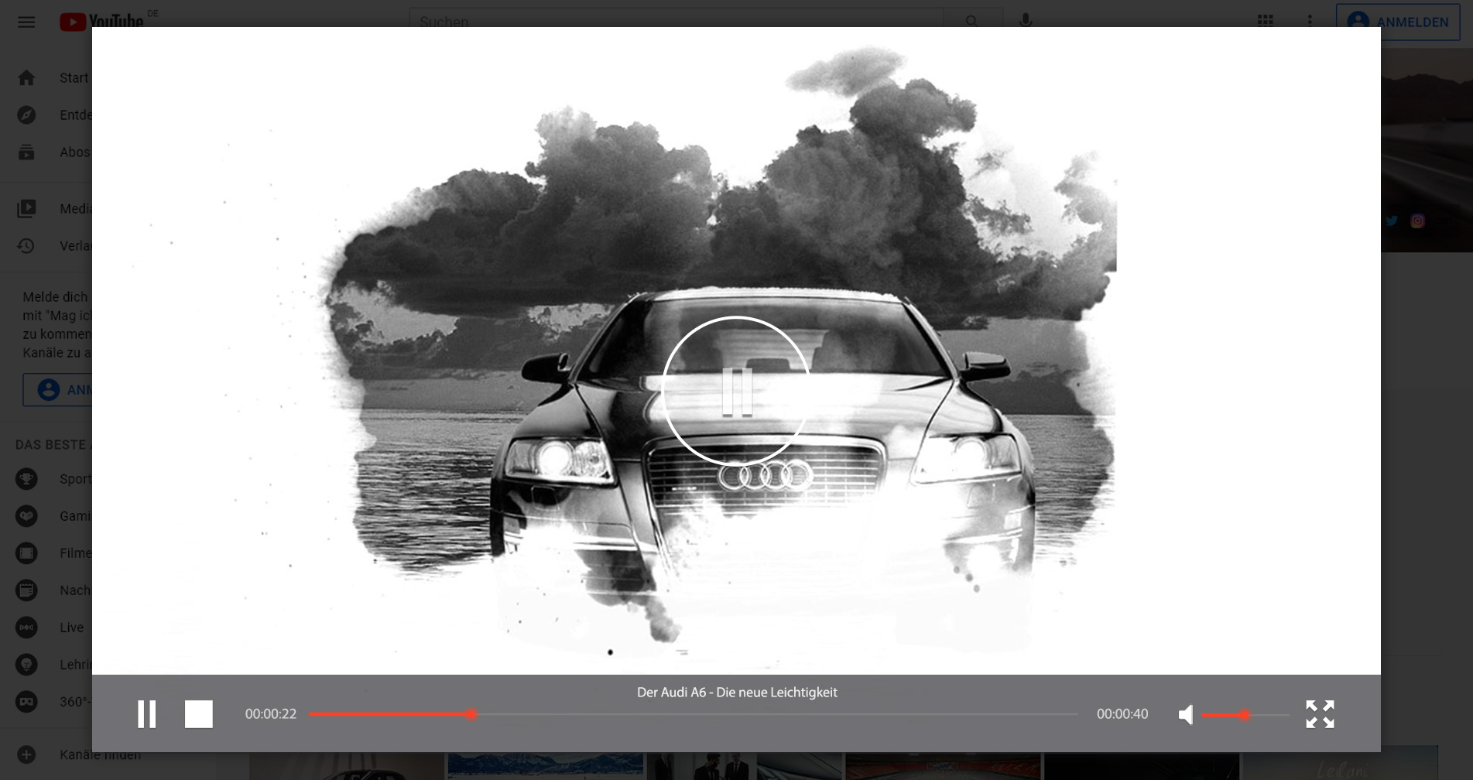Click the volume slider handle
Viewport: 1473px width, 780px height.
(1244, 715)
